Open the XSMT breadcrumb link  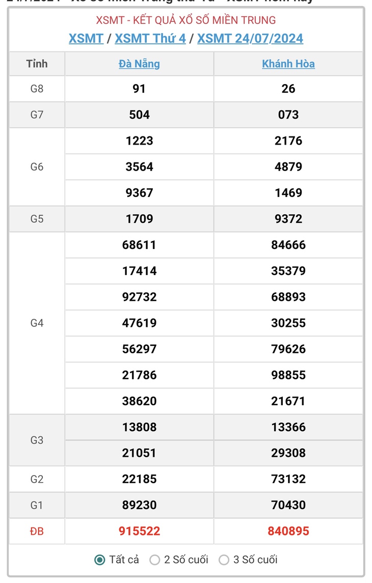(x=86, y=38)
